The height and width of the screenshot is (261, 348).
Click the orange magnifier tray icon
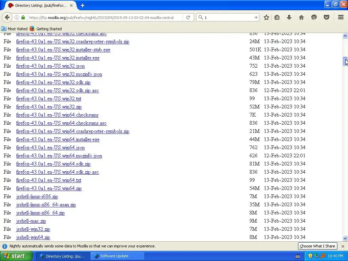[x=323, y=256]
